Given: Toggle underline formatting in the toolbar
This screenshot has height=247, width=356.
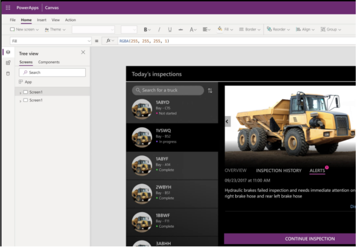Looking at the screenshot, I should point(169,29).
